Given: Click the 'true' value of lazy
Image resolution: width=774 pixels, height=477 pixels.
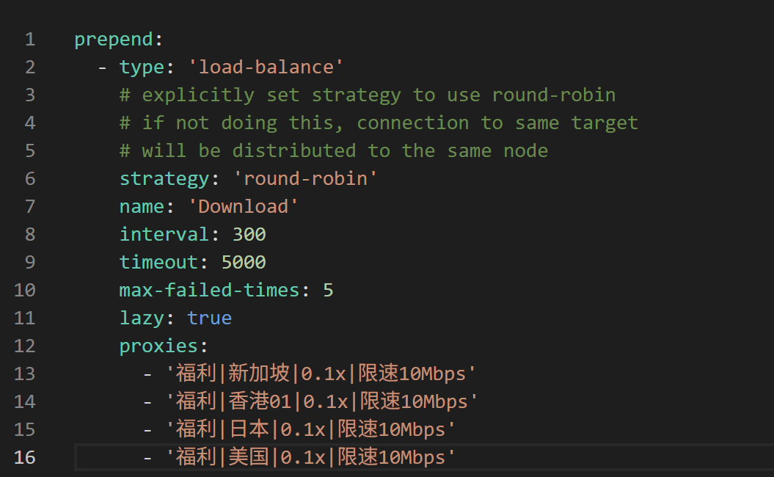Looking at the screenshot, I should coord(209,318).
